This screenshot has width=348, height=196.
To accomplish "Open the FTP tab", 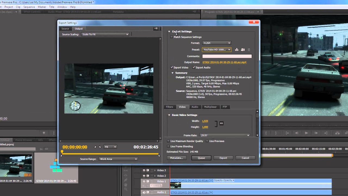I will [225, 107].
